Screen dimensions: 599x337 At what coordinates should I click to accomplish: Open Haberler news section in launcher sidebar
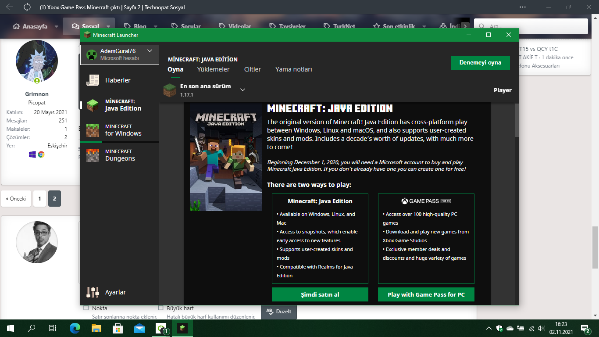tap(119, 80)
